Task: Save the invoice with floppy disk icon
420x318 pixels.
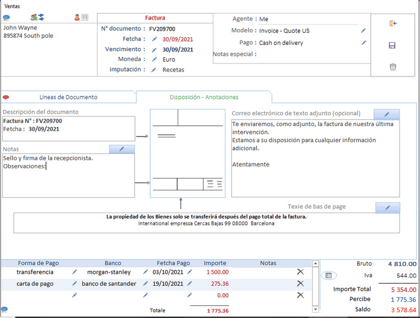Action: click(x=392, y=45)
